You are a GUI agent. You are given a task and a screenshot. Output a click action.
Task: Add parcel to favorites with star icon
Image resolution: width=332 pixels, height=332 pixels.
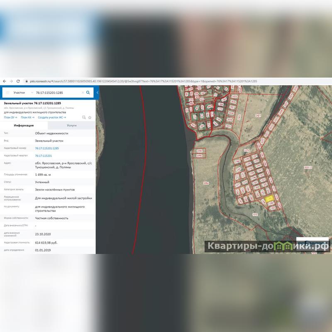coord(90,117)
